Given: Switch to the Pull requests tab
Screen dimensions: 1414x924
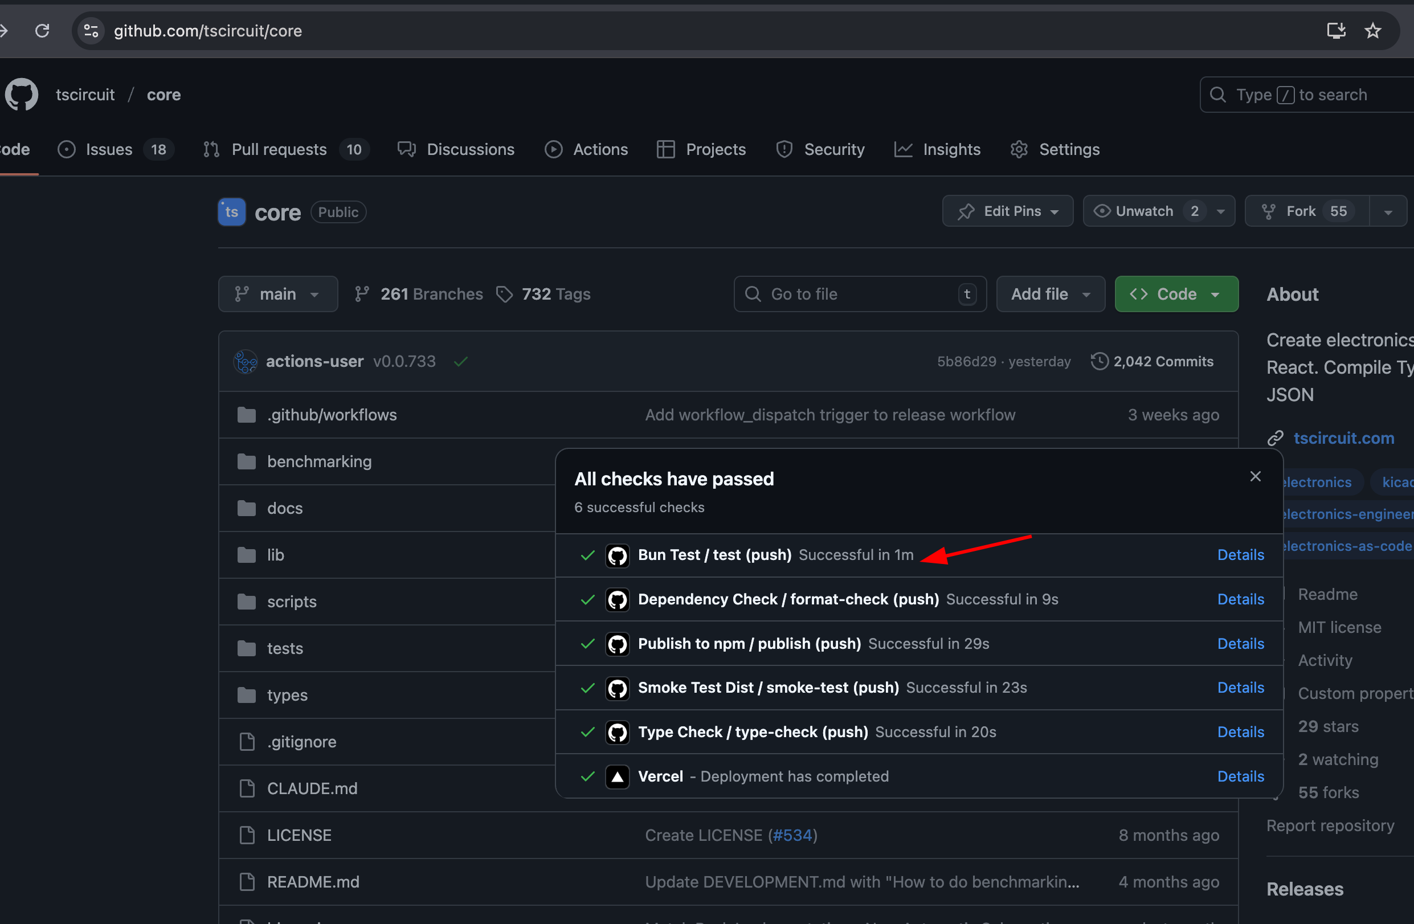Looking at the screenshot, I should coord(279,149).
